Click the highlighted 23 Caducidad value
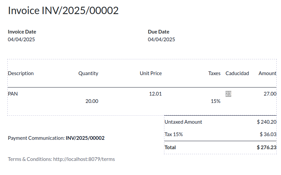Viewport: 281px width, 175px height. coord(228,94)
